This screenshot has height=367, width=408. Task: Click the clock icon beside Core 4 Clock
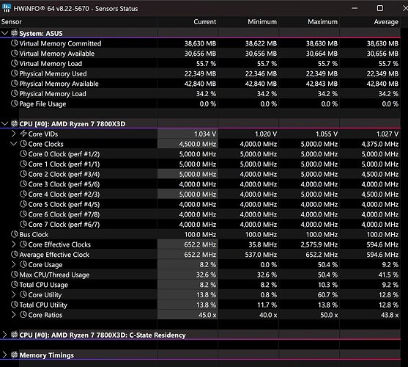[x=23, y=195]
